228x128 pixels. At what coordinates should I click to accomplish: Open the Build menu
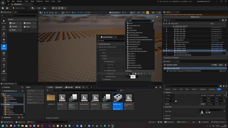click(x=32, y=1)
